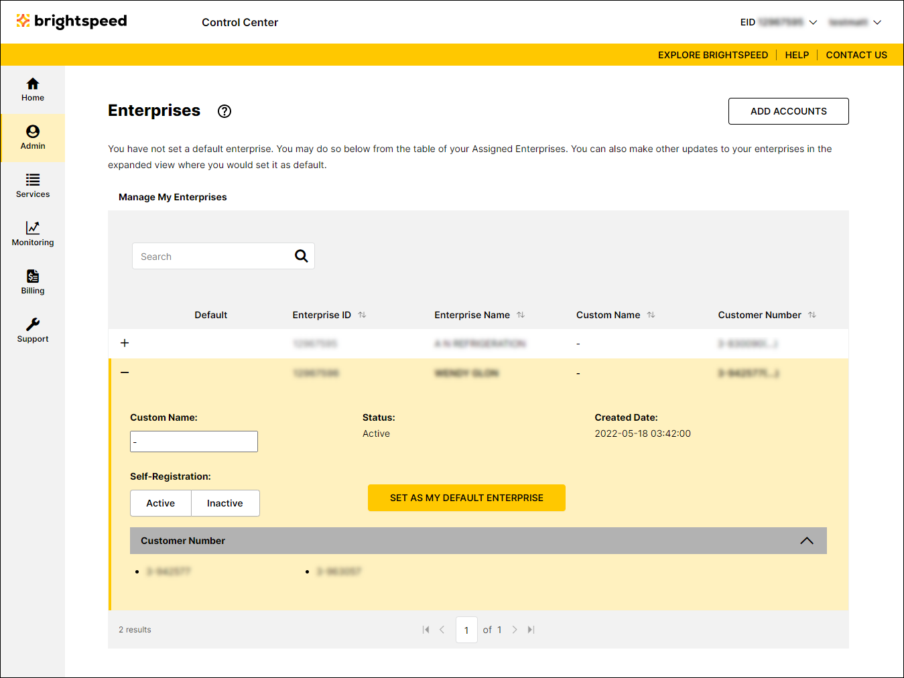Set Self-Registration to Inactive
Screen dimensions: 904x678
[x=225, y=503]
